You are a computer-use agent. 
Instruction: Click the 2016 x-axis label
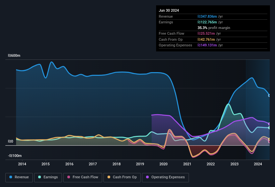click(69, 164)
